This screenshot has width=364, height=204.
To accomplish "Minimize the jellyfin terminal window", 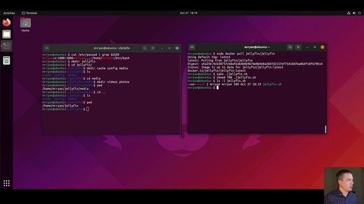I will click(162, 48).
